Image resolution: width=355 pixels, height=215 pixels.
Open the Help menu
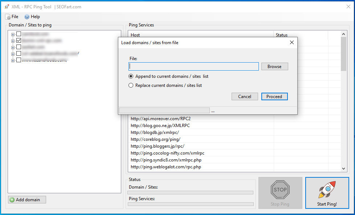click(x=32, y=17)
